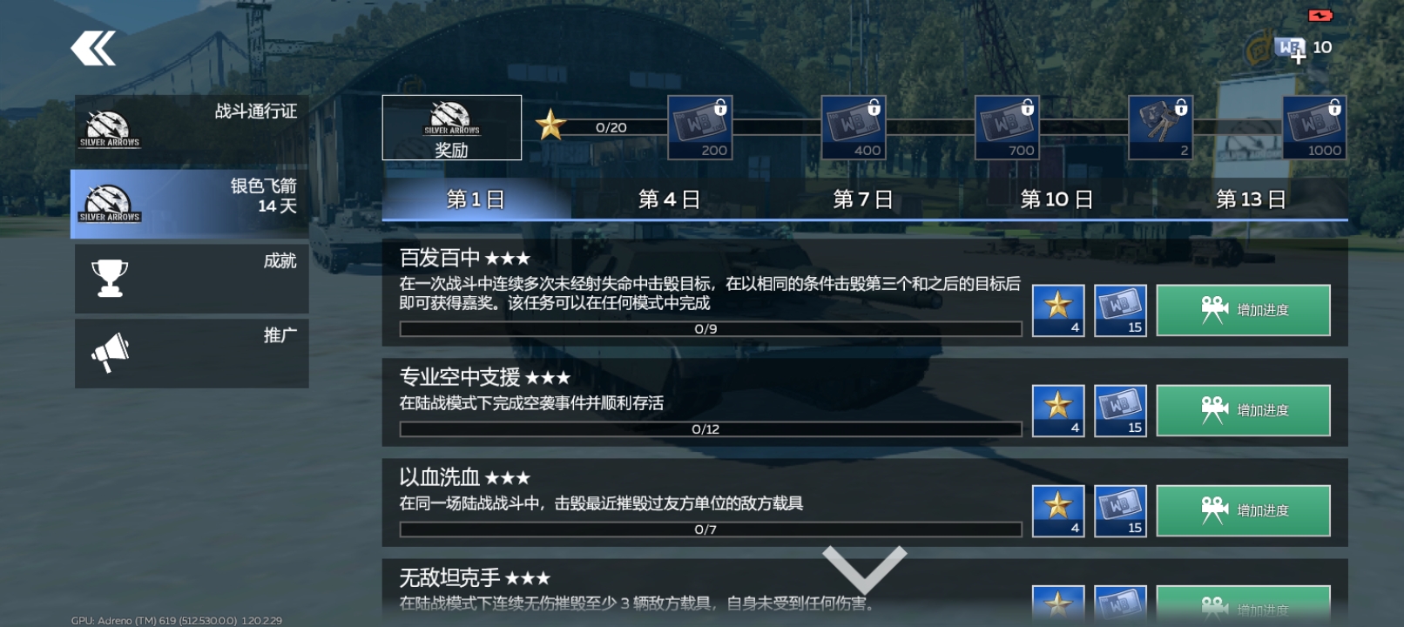Screen dimensions: 1404x627
Task: Select the 银色飞箭 14天 event entry
Action: [190, 204]
